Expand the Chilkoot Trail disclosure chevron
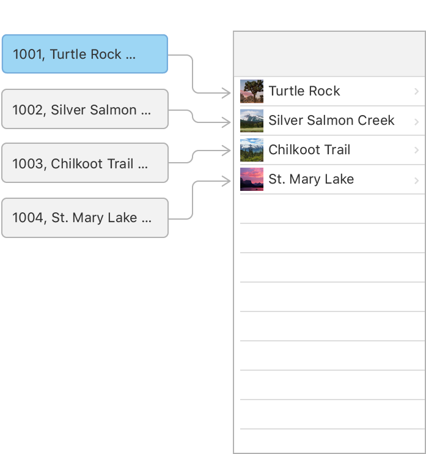This screenshot has width=426, height=454. (416, 150)
